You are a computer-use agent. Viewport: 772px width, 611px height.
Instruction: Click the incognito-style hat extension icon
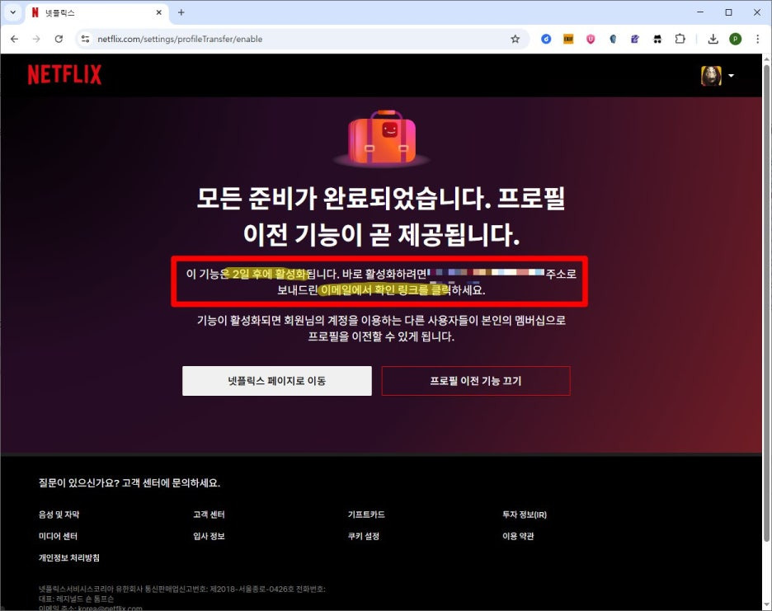click(x=657, y=39)
